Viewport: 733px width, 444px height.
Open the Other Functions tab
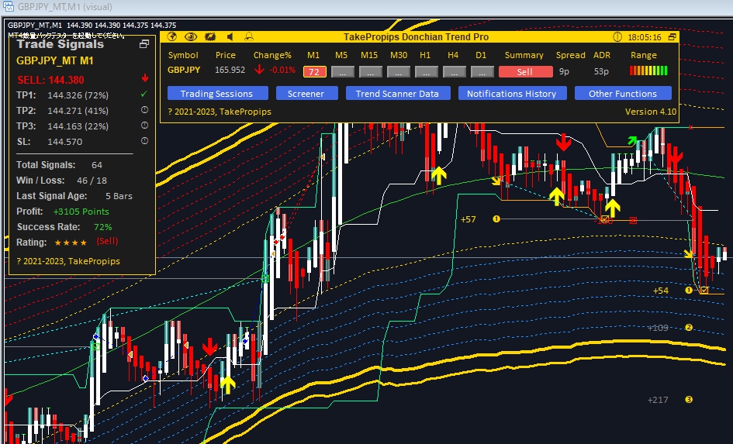623,94
